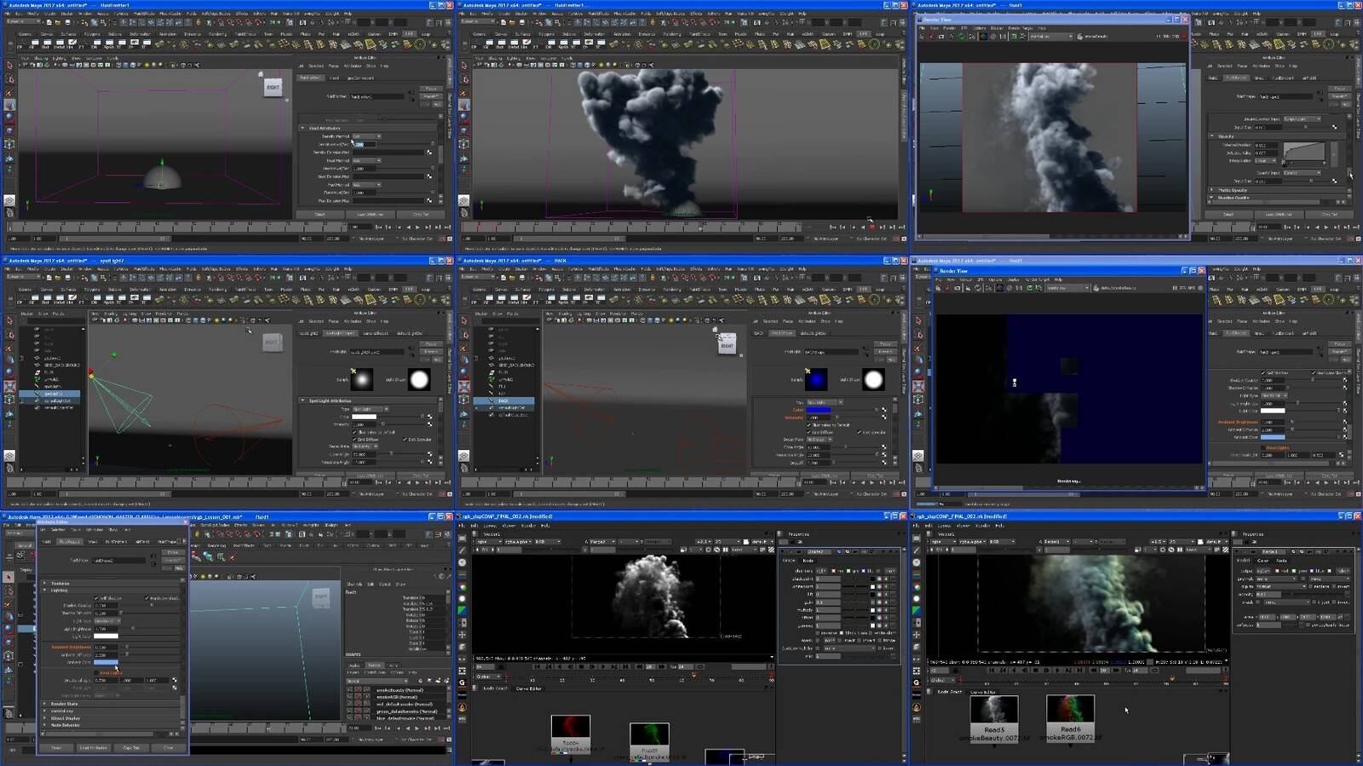
Task: Click Intensity slider in Spot Light Attributes
Action: (x=400, y=424)
